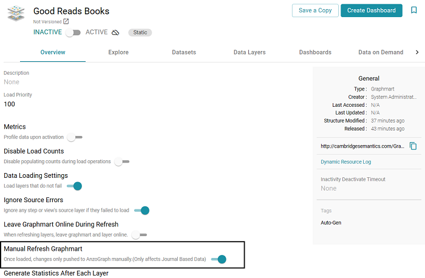The image size is (425, 278).
Task: Enable Metrics profile data toggle
Action: (74, 137)
